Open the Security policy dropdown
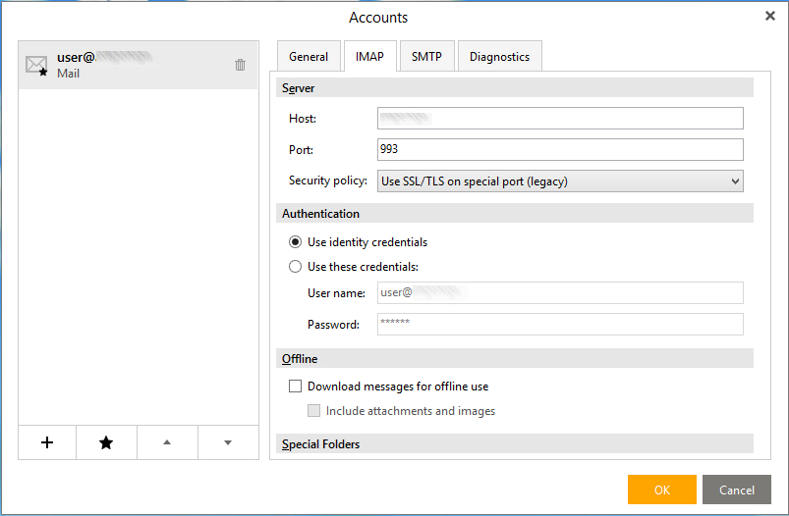Viewport: 789px width, 516px height. click(560, 181)
